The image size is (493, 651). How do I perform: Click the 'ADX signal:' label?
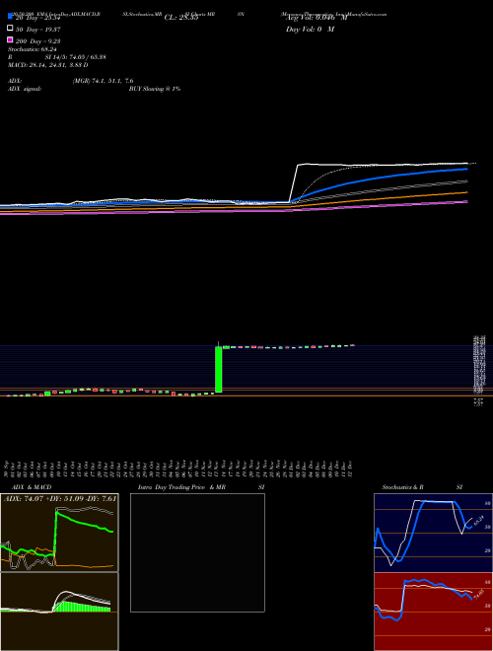coord(25,89)
